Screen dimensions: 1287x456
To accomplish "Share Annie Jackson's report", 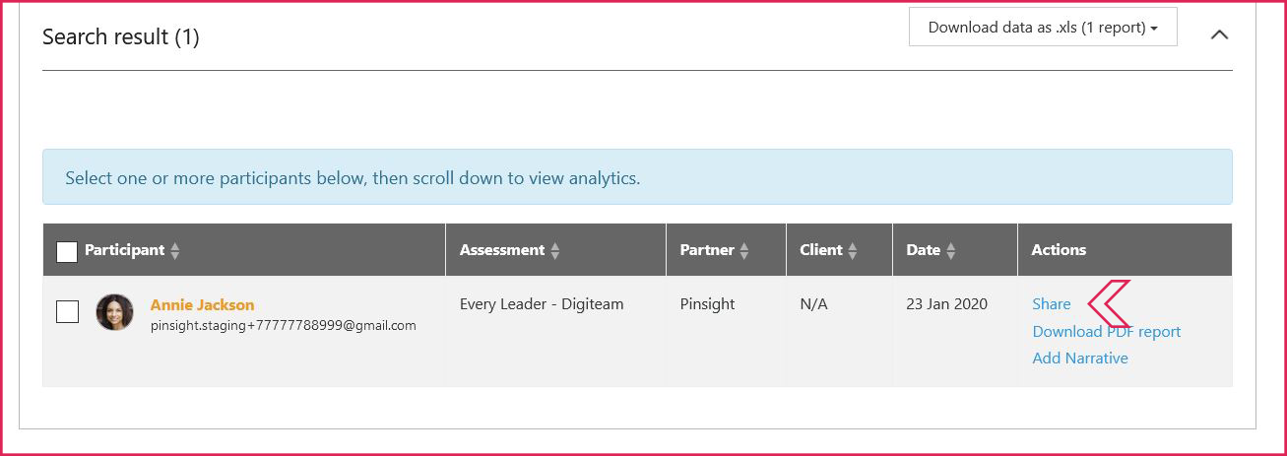I will (x=1051, y=304).
